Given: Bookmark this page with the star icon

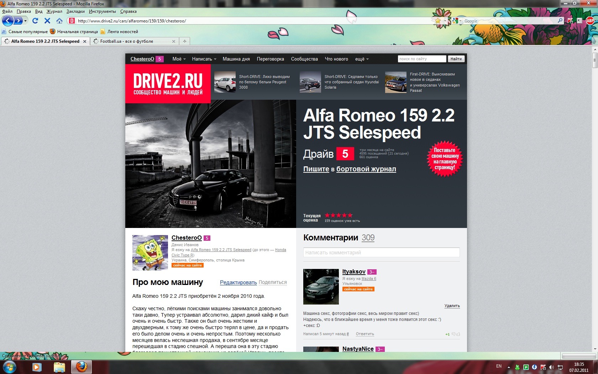Looking at the screenshot, I should (438, 21).
